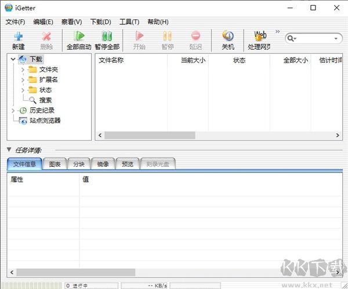Click the iGetter app icon in title bar

9,8
